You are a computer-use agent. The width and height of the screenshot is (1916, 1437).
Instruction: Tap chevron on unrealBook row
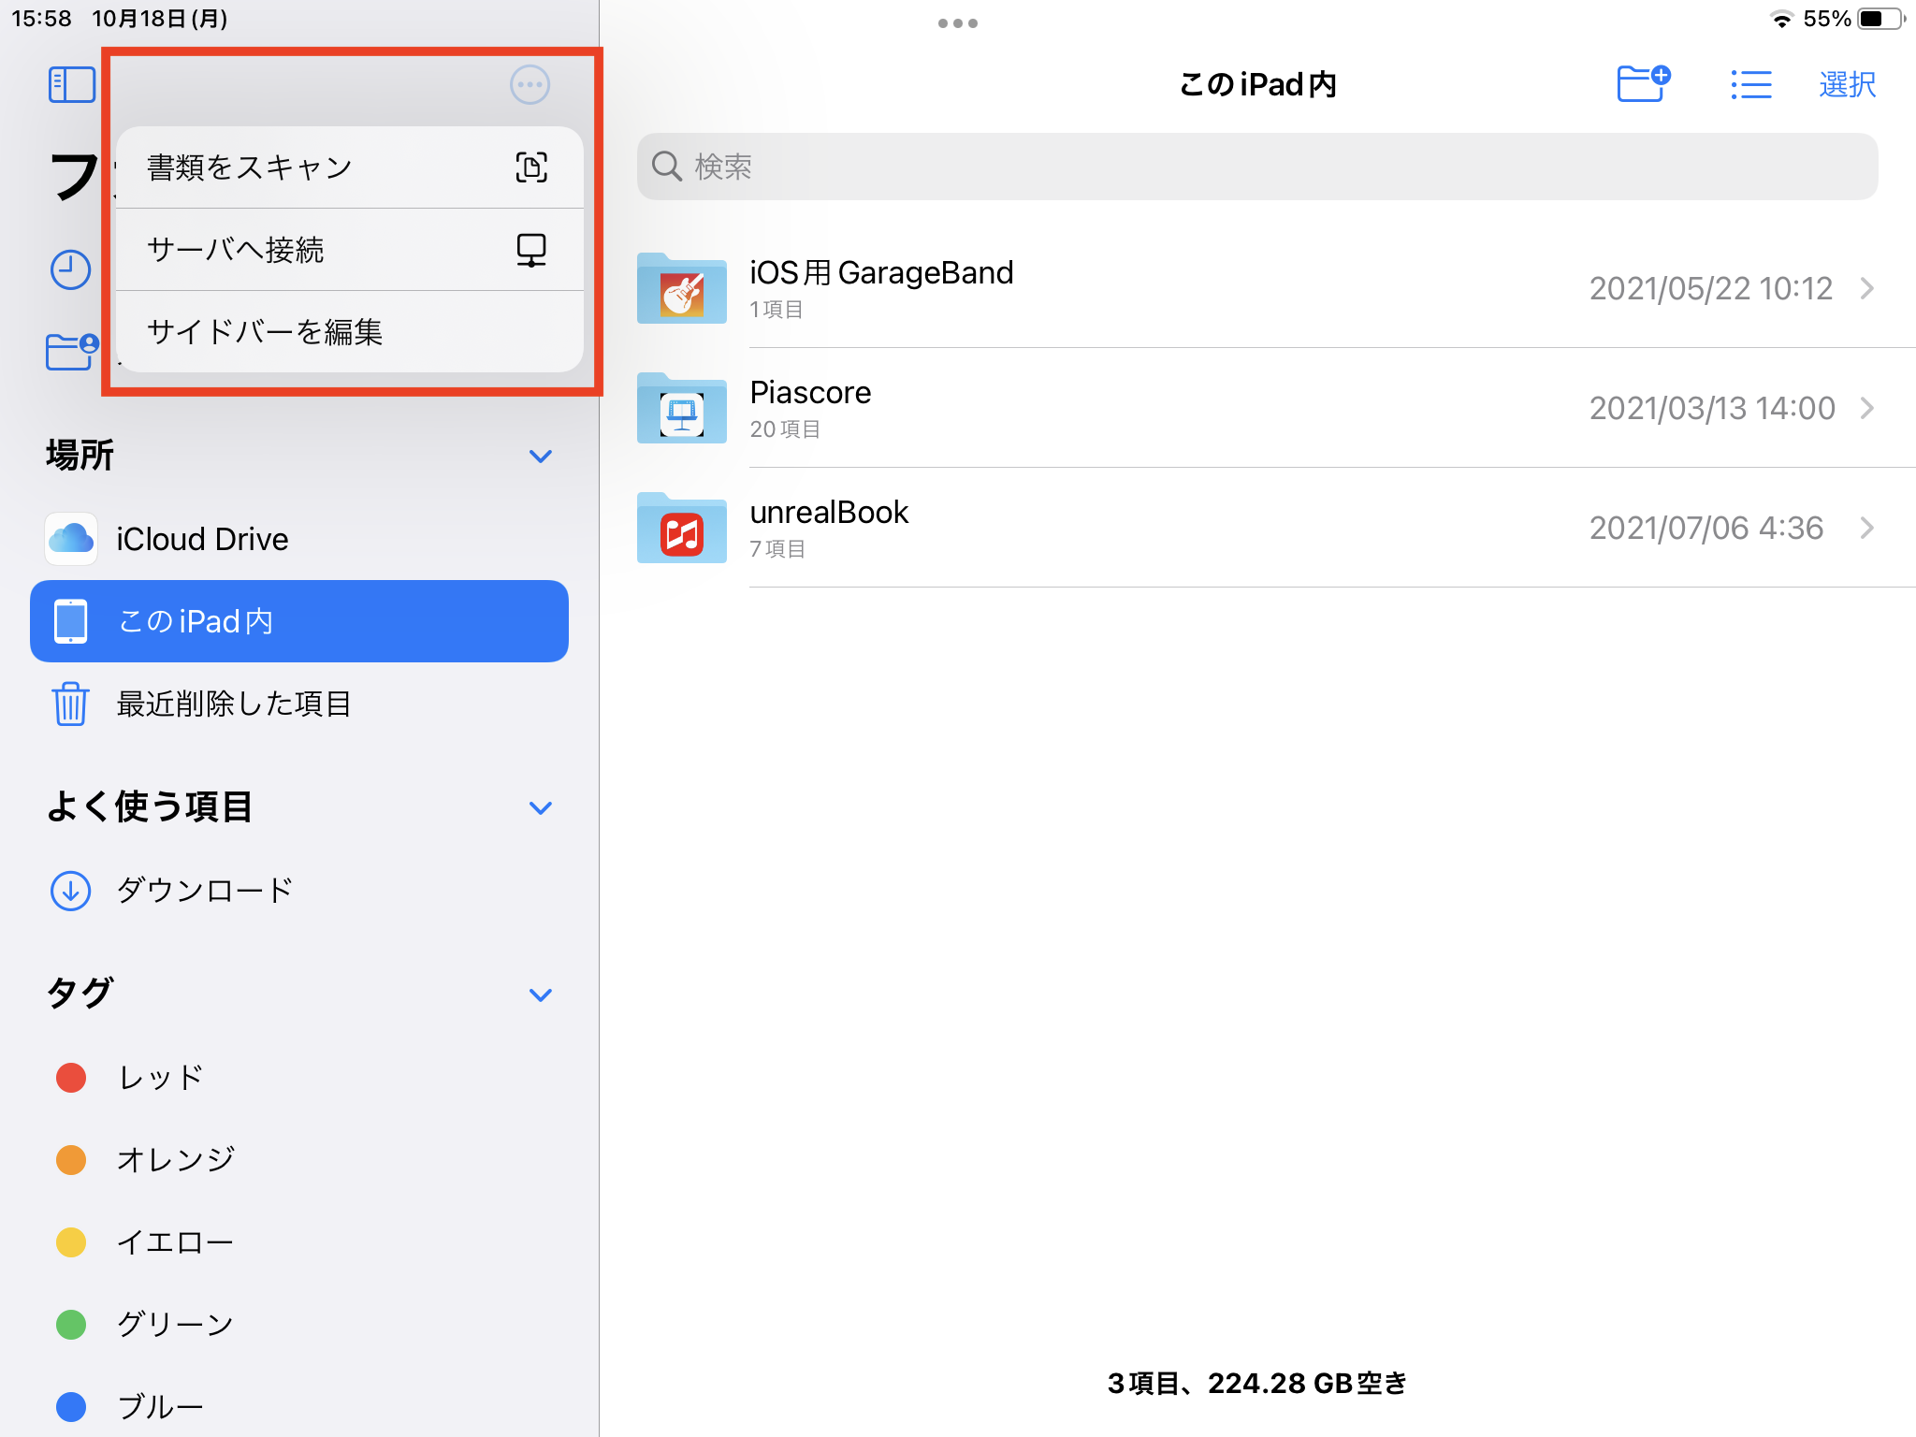coord(1867,528)
